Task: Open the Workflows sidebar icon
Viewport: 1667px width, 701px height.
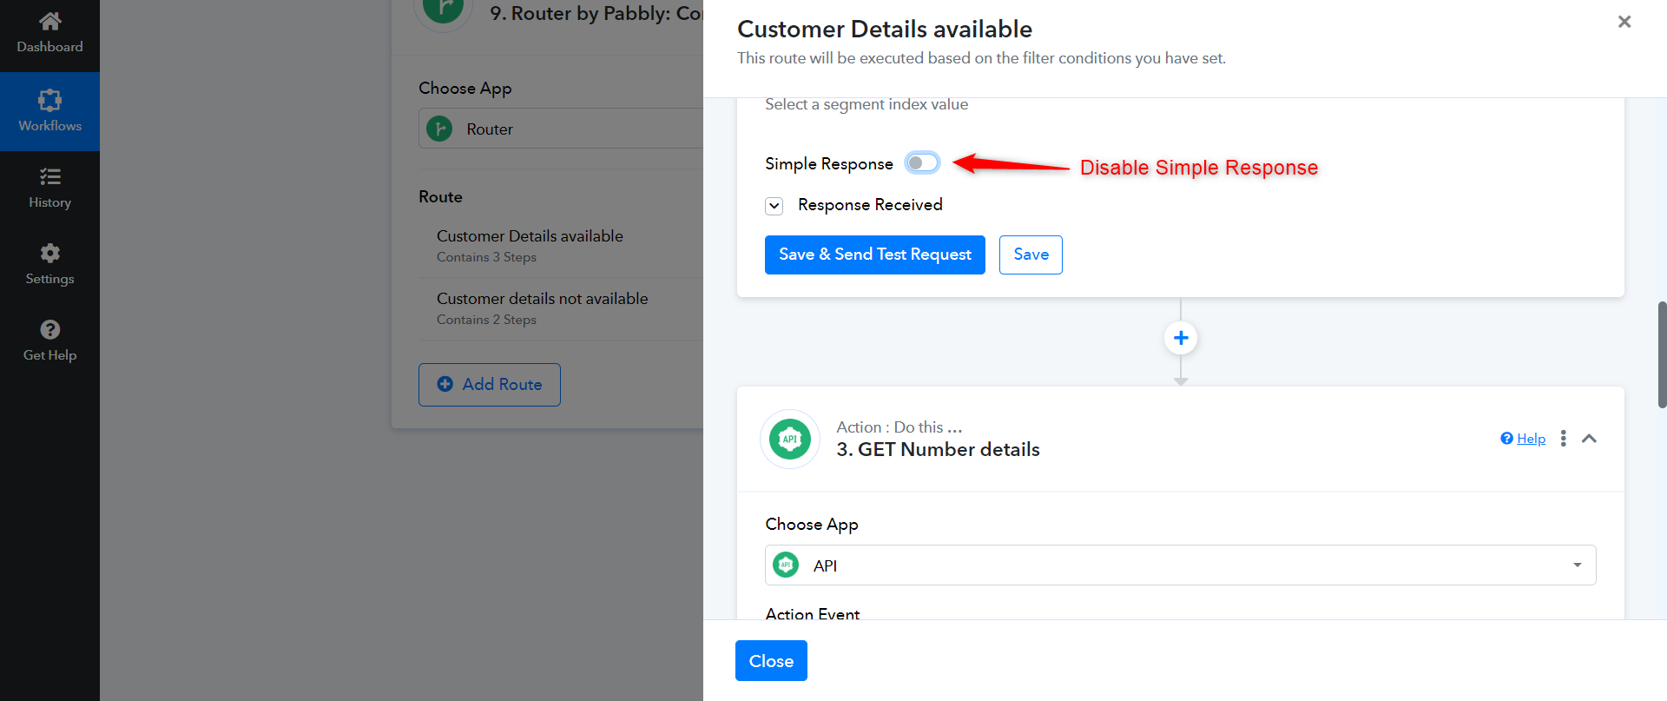Action: [x=49, y=100]
